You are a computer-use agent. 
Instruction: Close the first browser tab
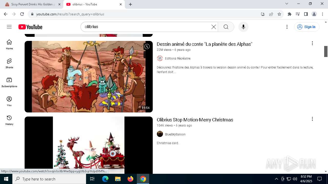coord(59,4)
